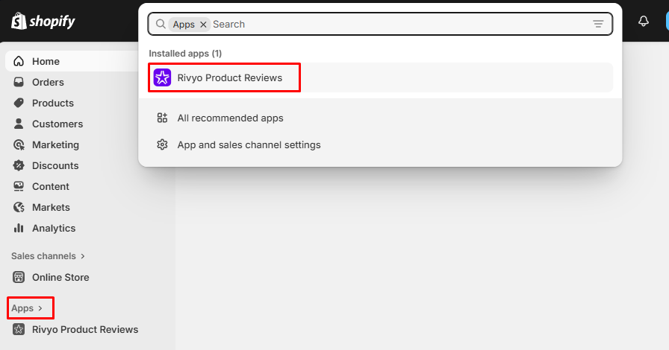Image resolution: width=669 pixels, height=350 pixels.
Task: Remove the Apps filter chip
Action: click(204, 25)
